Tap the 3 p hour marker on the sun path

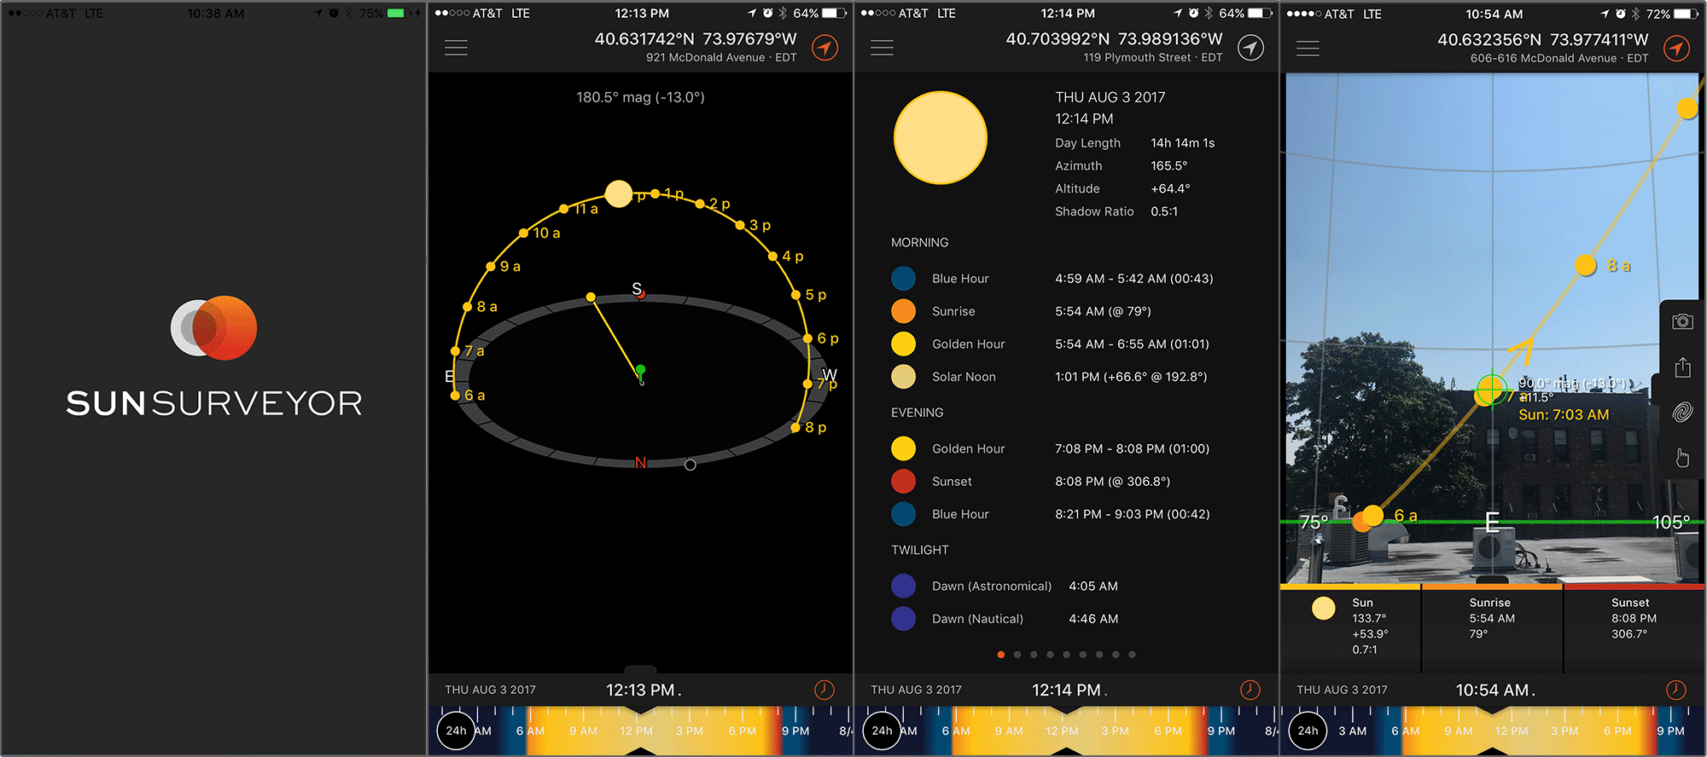(741, 225)
